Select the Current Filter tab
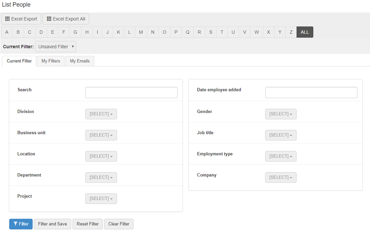370x235 pixels. tap(19, 61)
